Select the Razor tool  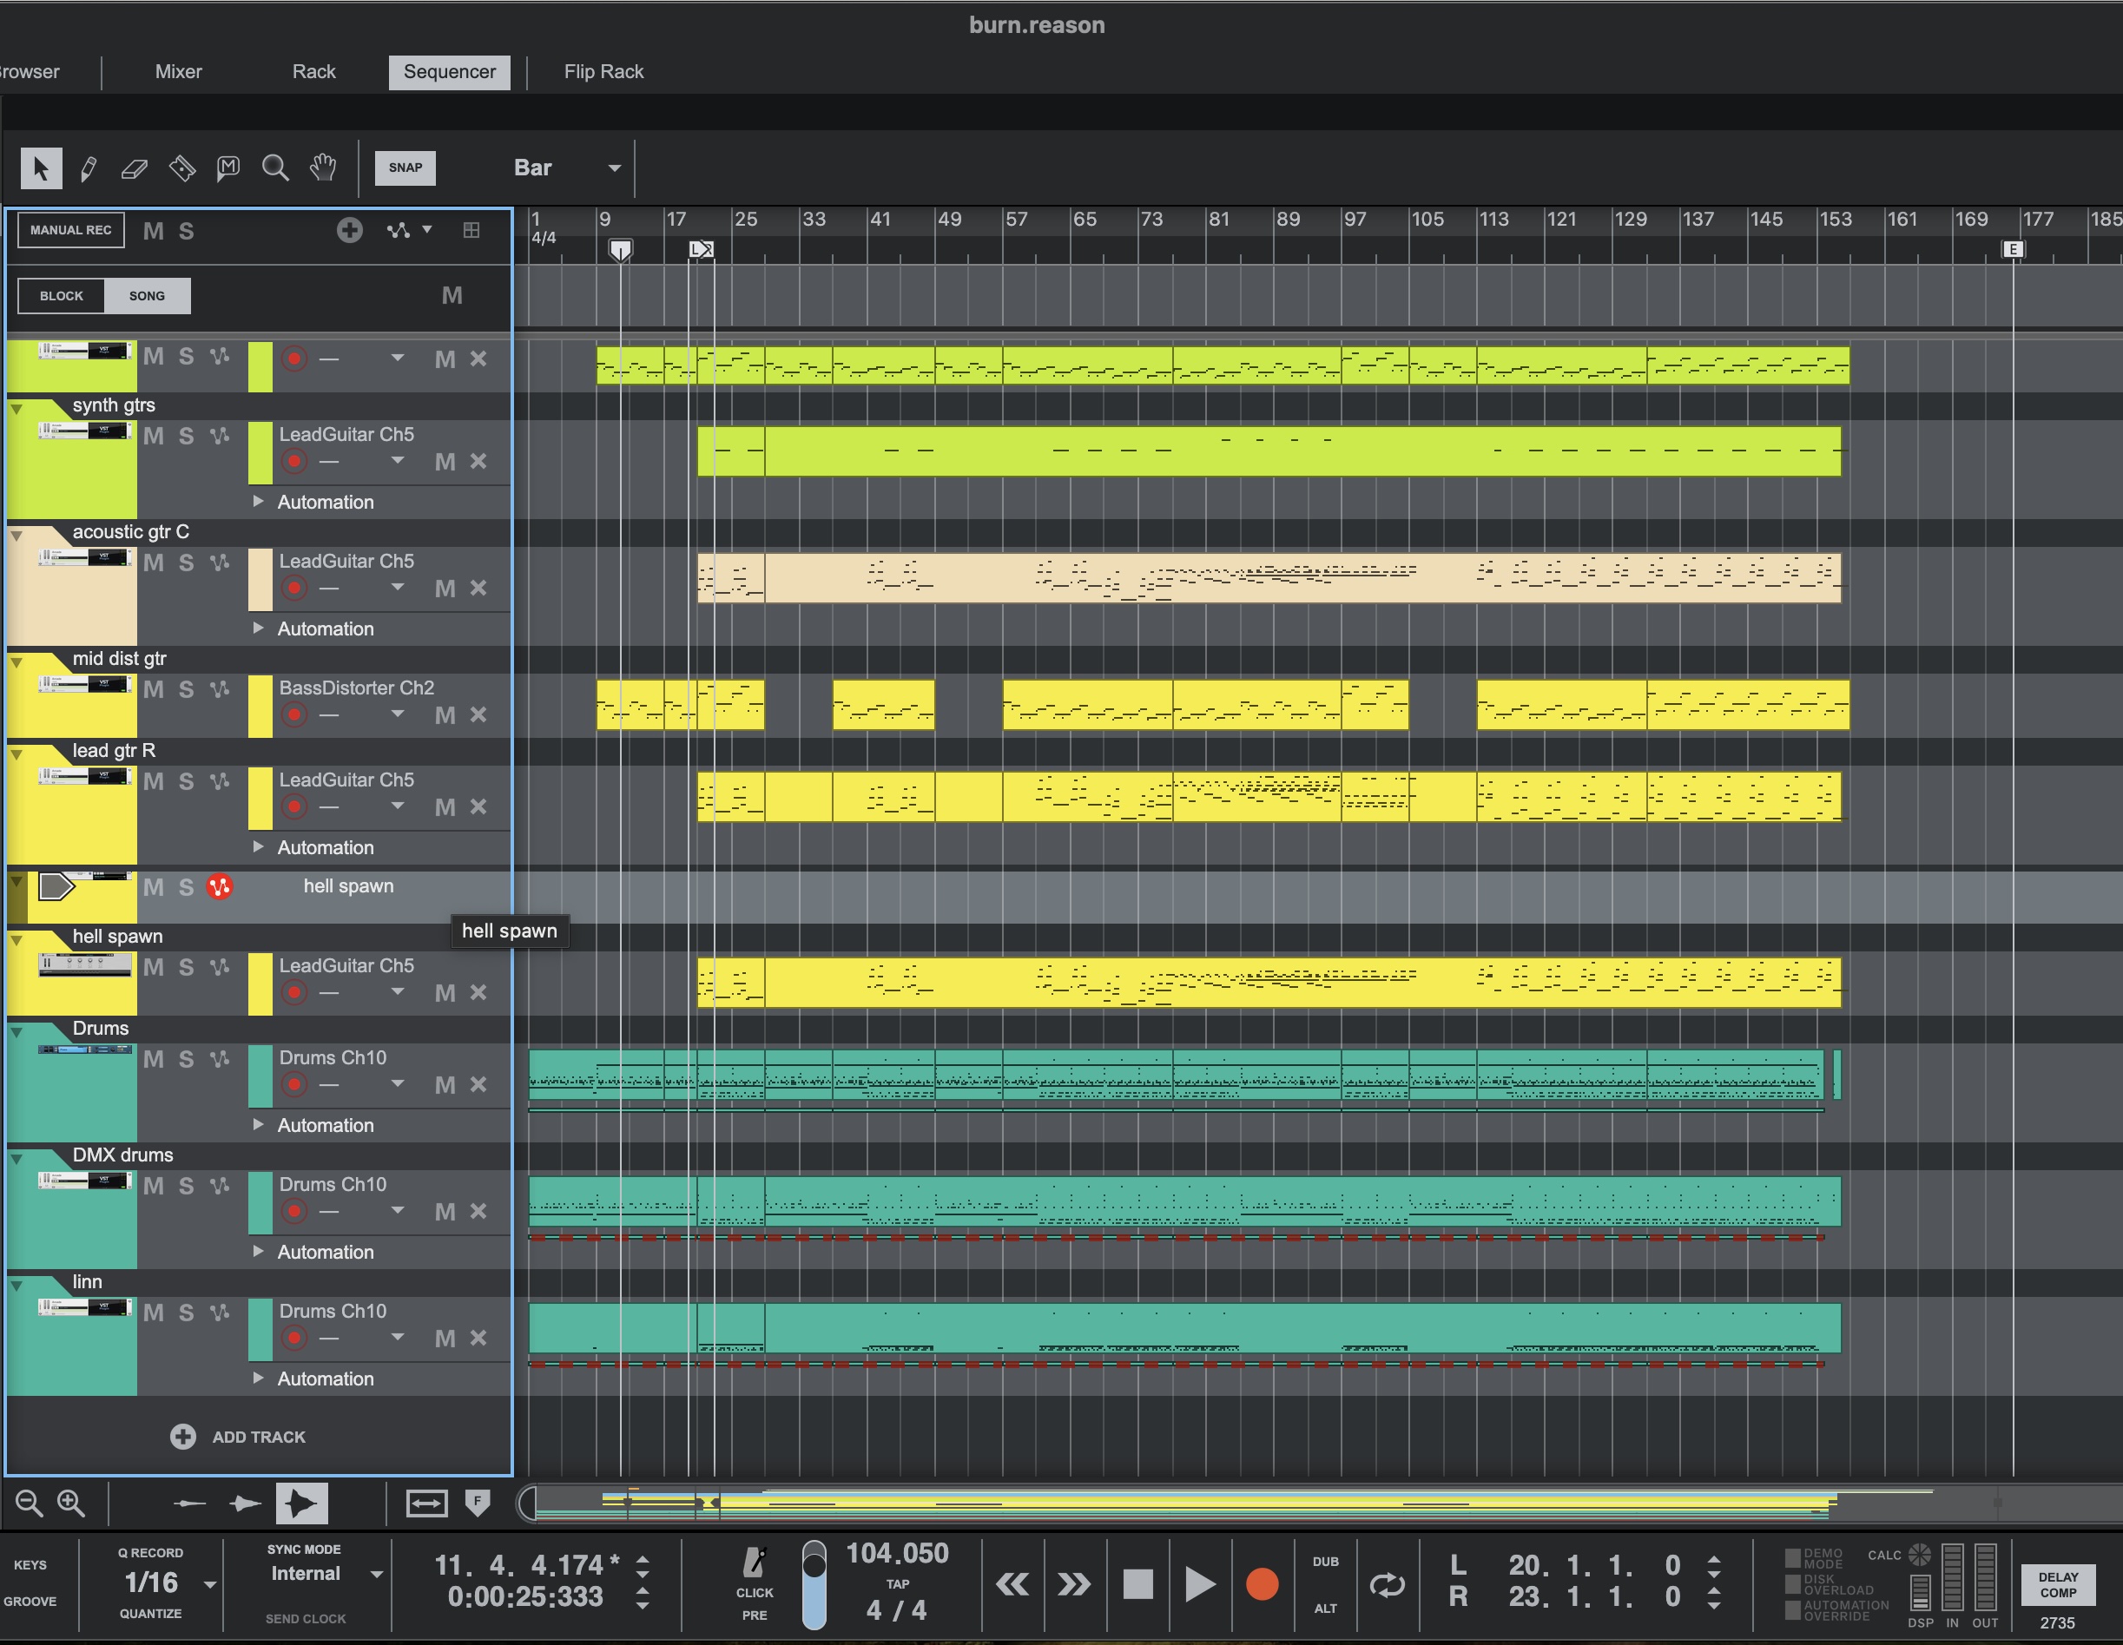(x=181, y=168)
